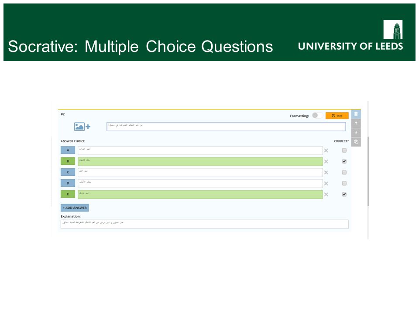Click the vertical scrollbar on the right
Image resolution: width=419 pixels, height=314 pixels.
[368, 171]
